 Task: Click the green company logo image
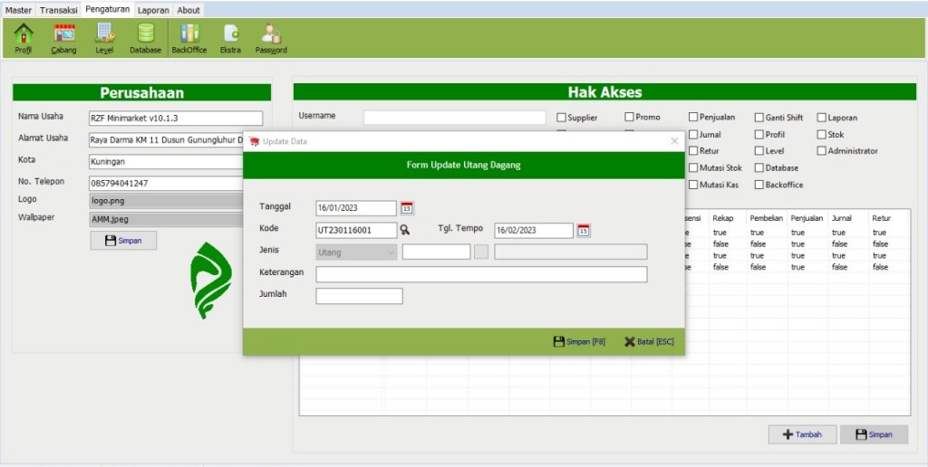click(x=210, y=281)
